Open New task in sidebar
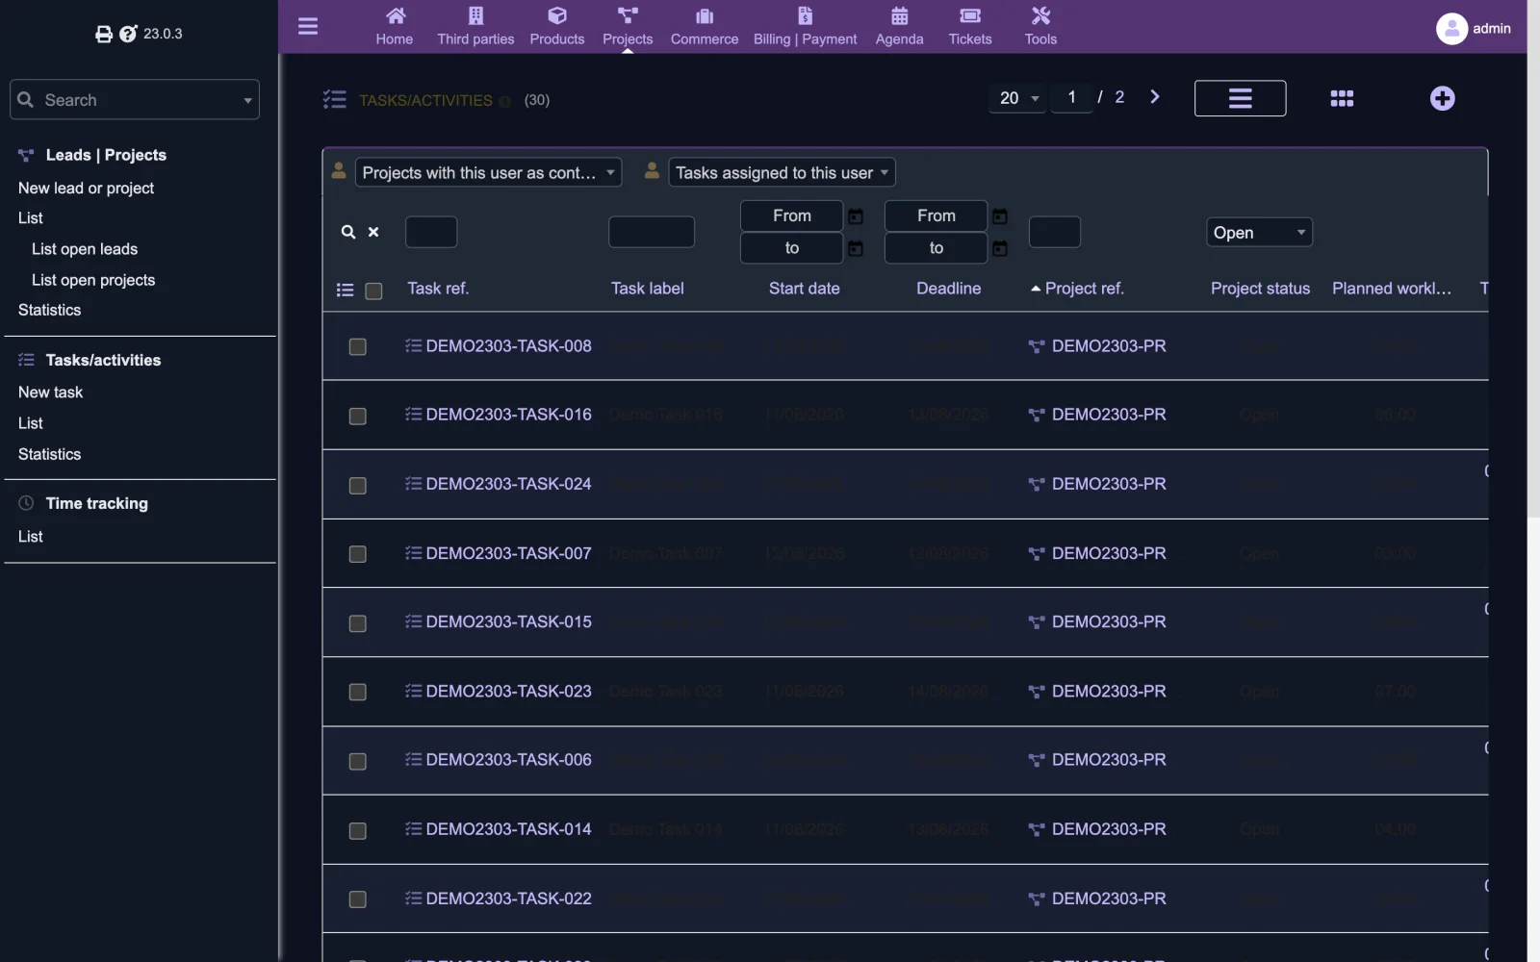 pyautogui.click(x=50, y=392)
